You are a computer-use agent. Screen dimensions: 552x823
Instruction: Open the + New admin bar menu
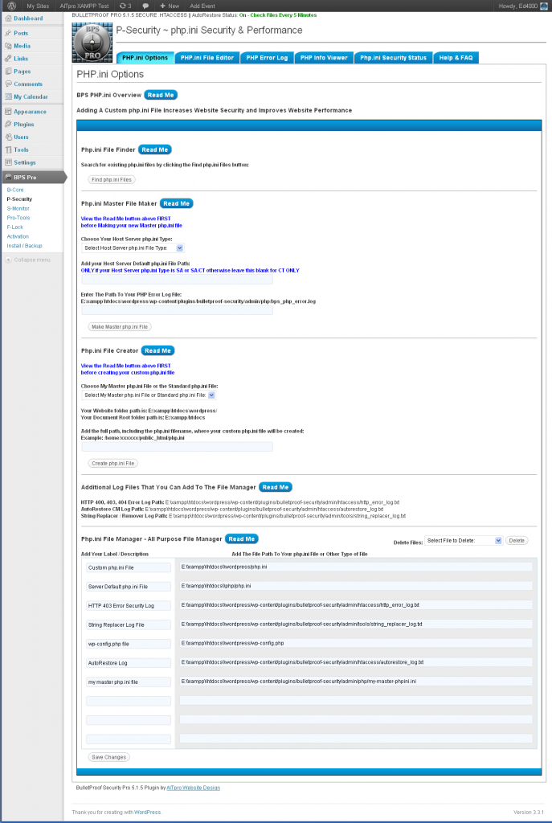[x=170, y=6]
